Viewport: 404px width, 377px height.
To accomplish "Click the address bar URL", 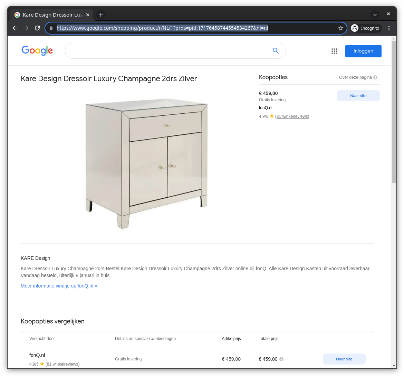I will click(x=162, y=28).
